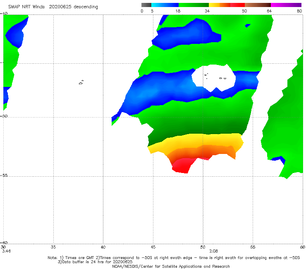Click the '0' label under the color bar

pyautogui.click(x=142, y=11)
